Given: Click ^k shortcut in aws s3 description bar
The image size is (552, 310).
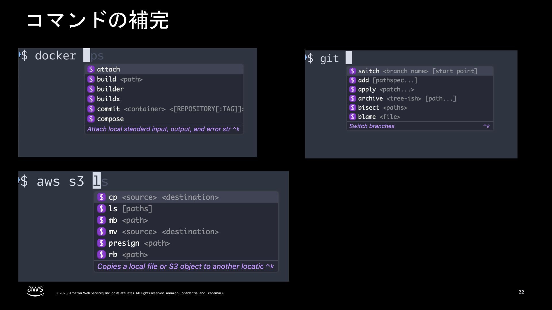Looking at the screenshot, I should [x=269, y=266].
